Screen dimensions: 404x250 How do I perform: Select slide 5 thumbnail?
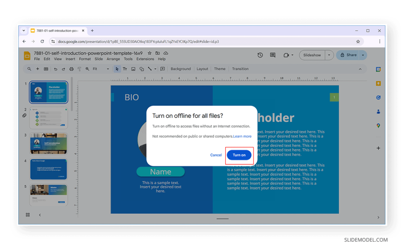[x=49, y=195]
